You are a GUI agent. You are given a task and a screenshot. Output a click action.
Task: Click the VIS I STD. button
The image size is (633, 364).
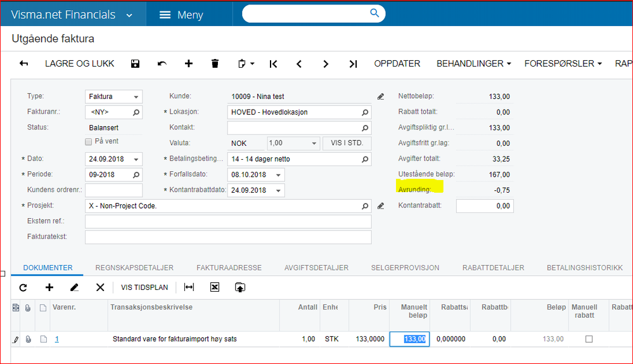(347, 143)
